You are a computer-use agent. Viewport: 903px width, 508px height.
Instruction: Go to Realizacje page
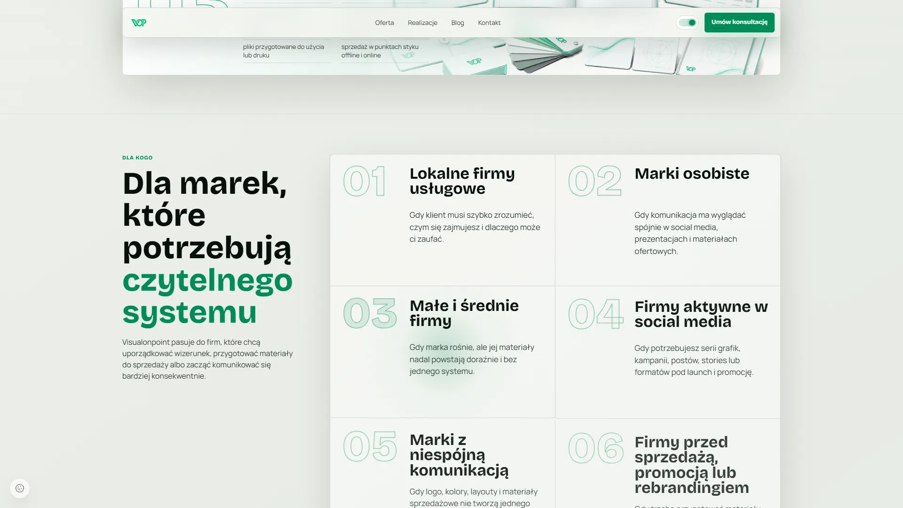click(x=422, y=23)
